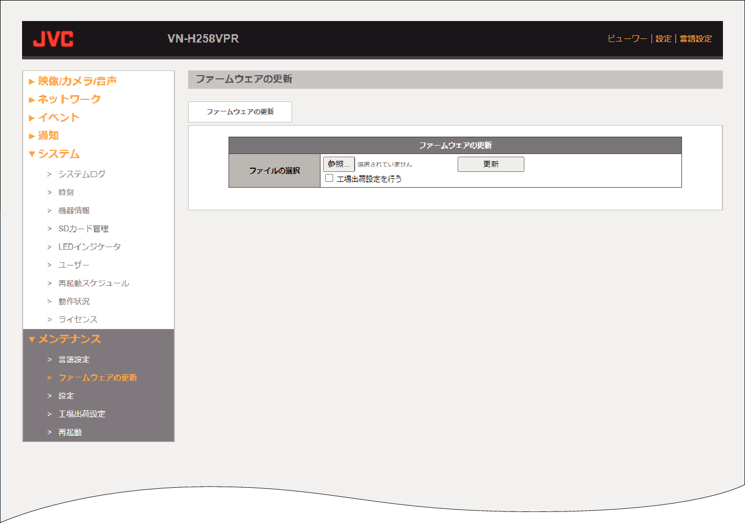Select ファームウェアの更新 in the sidebar
Viewport: 745px width, 523px height.
[x=98, y=377]
